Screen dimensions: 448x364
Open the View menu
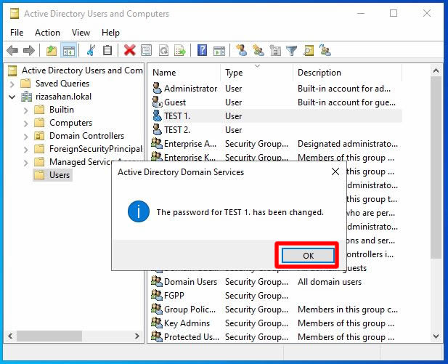pos(81,32)
